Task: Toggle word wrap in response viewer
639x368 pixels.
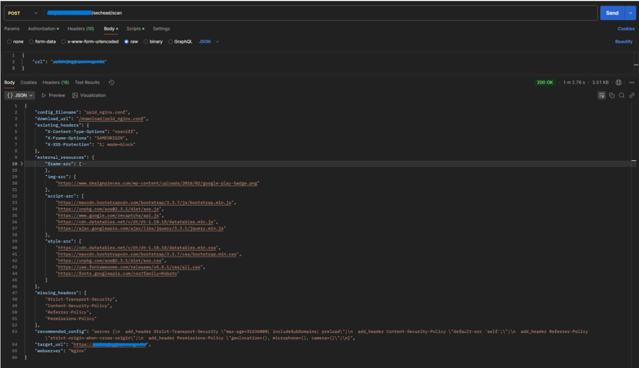Action: point(601,96)
